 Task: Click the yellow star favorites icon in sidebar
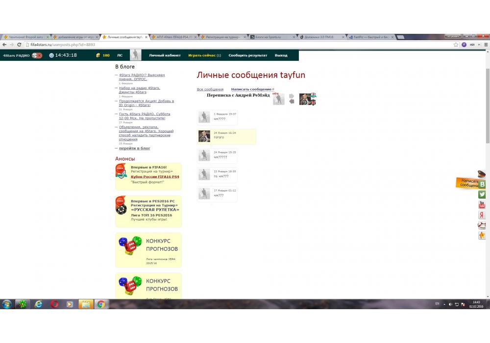coord(482,236)
